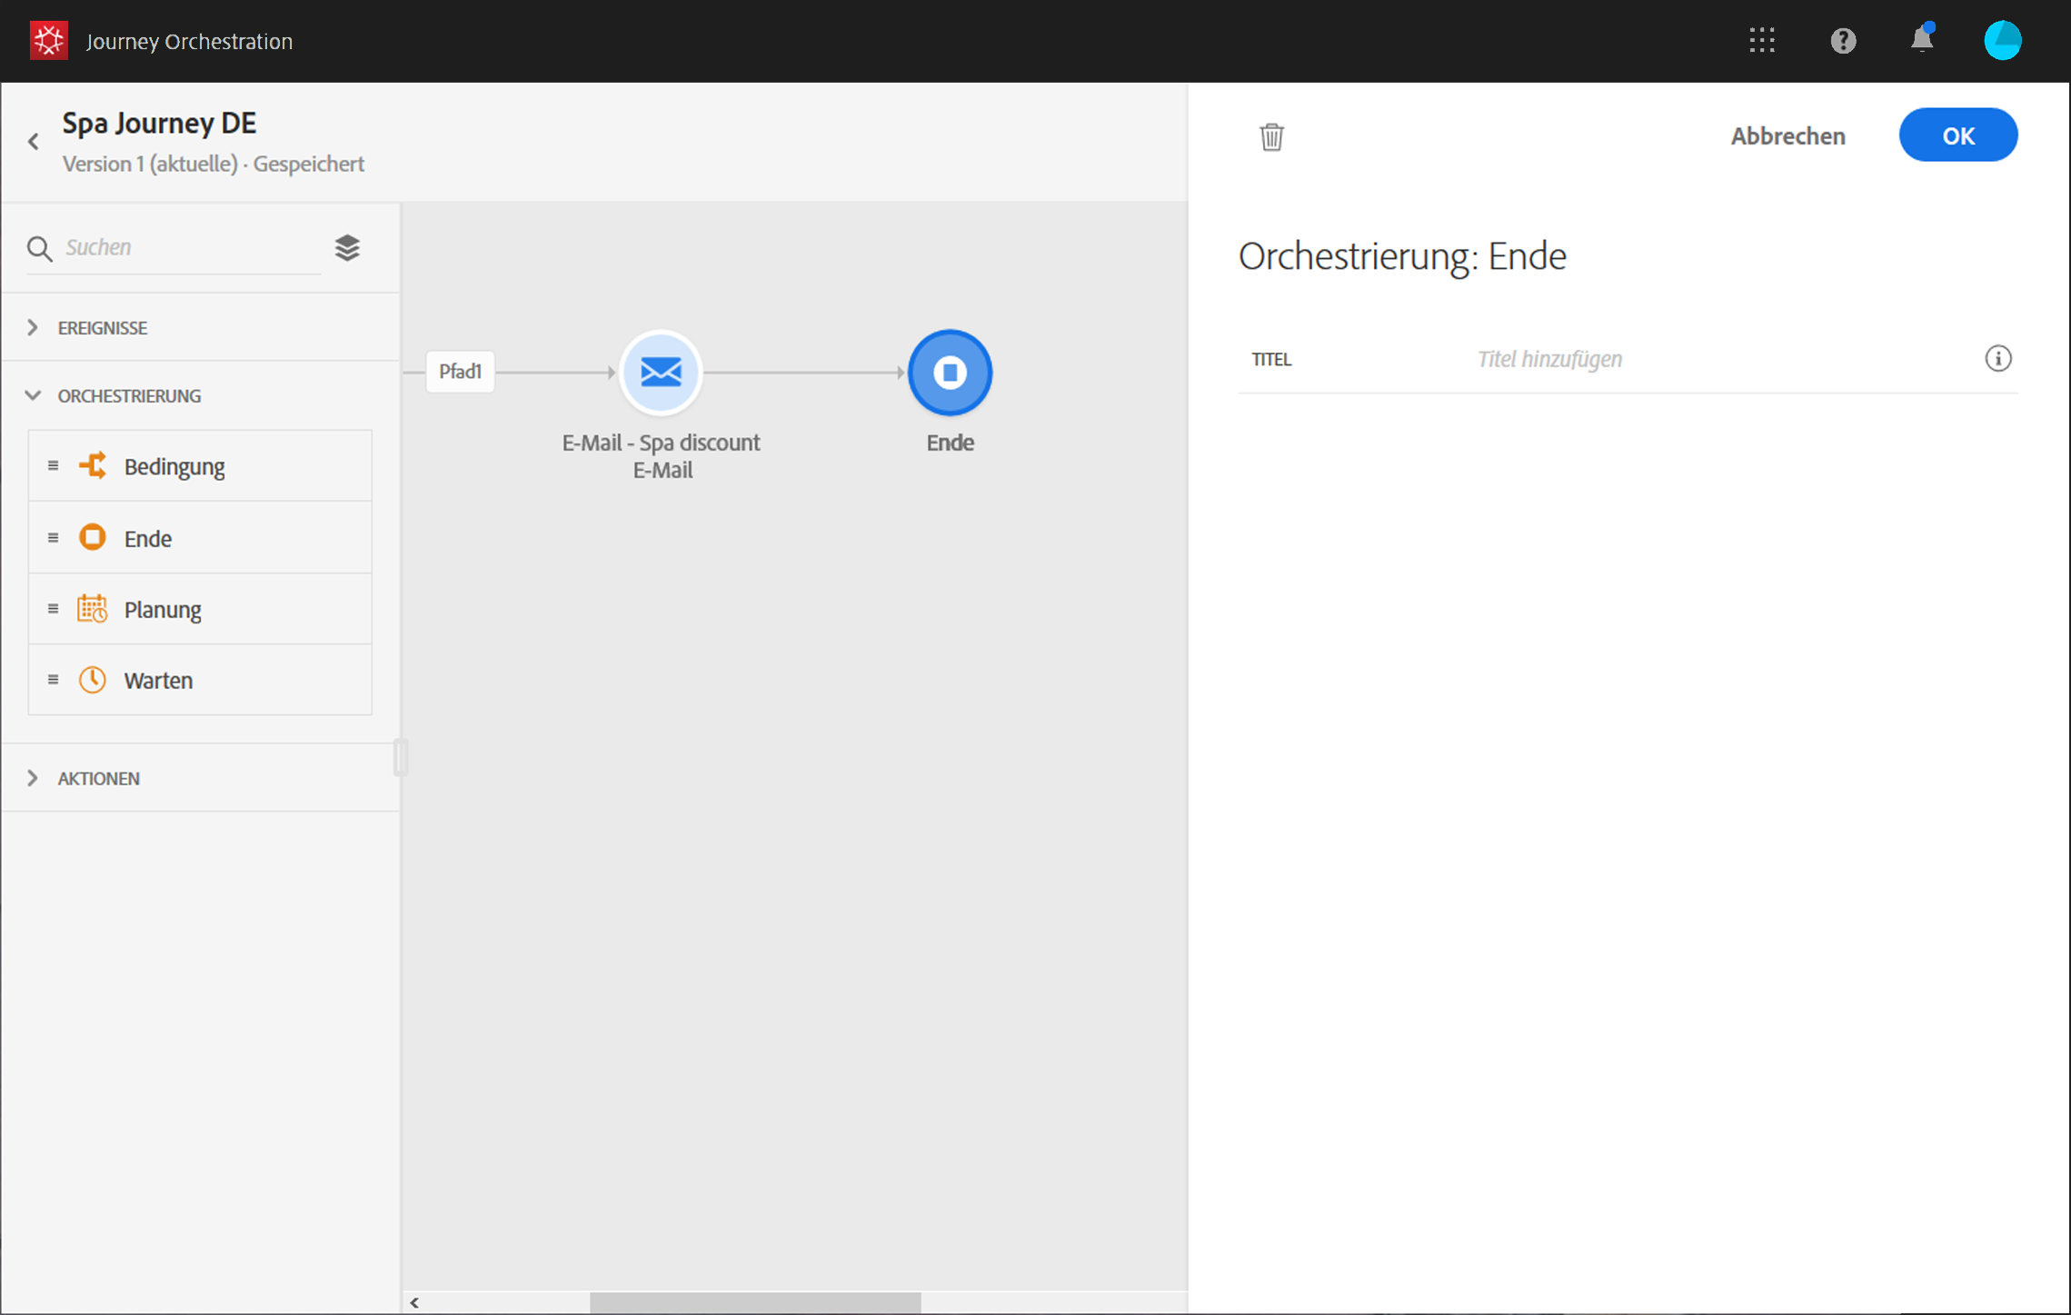Open the app switcher grid icon
The height and width of the screenshot is (1315, 2071).
(x=1761, y=41)
